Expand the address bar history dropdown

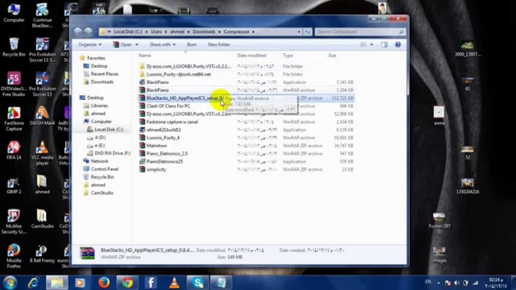coord(299,32)
